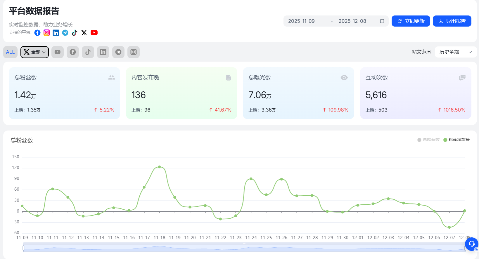
Task: Toggle 总粉丝数 series in chart legend
Action: coord(428,140)
